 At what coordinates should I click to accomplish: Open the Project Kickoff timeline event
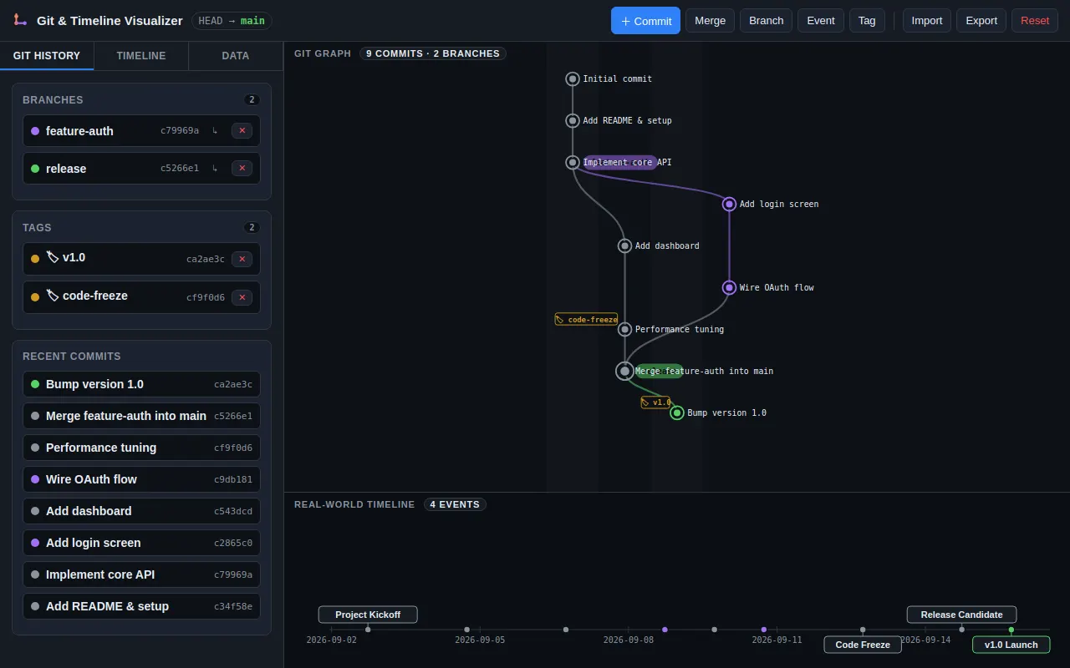click(x=368, y=615)
